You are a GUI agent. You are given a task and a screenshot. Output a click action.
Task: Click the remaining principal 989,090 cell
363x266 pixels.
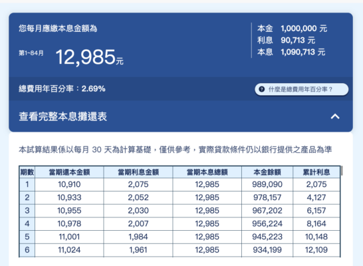point(267,184)
